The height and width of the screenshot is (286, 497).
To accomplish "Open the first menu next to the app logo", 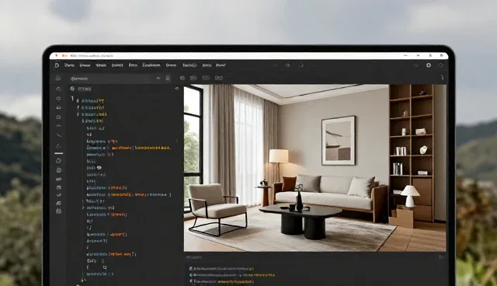I will click(x=69, y=65).
